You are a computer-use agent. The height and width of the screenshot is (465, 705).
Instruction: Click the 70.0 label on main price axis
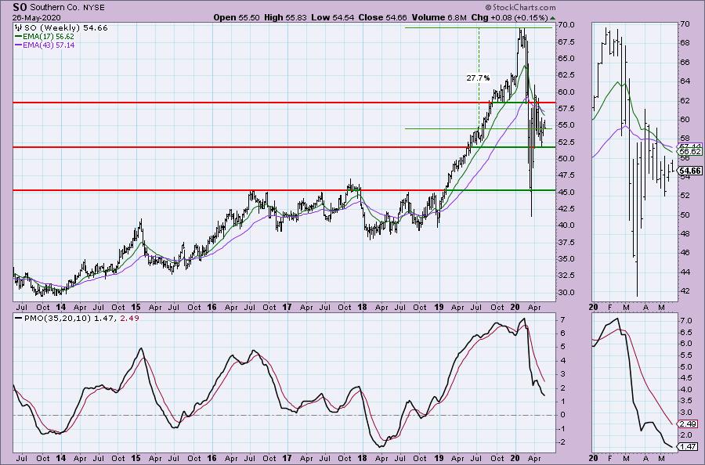tap(569, 25)
